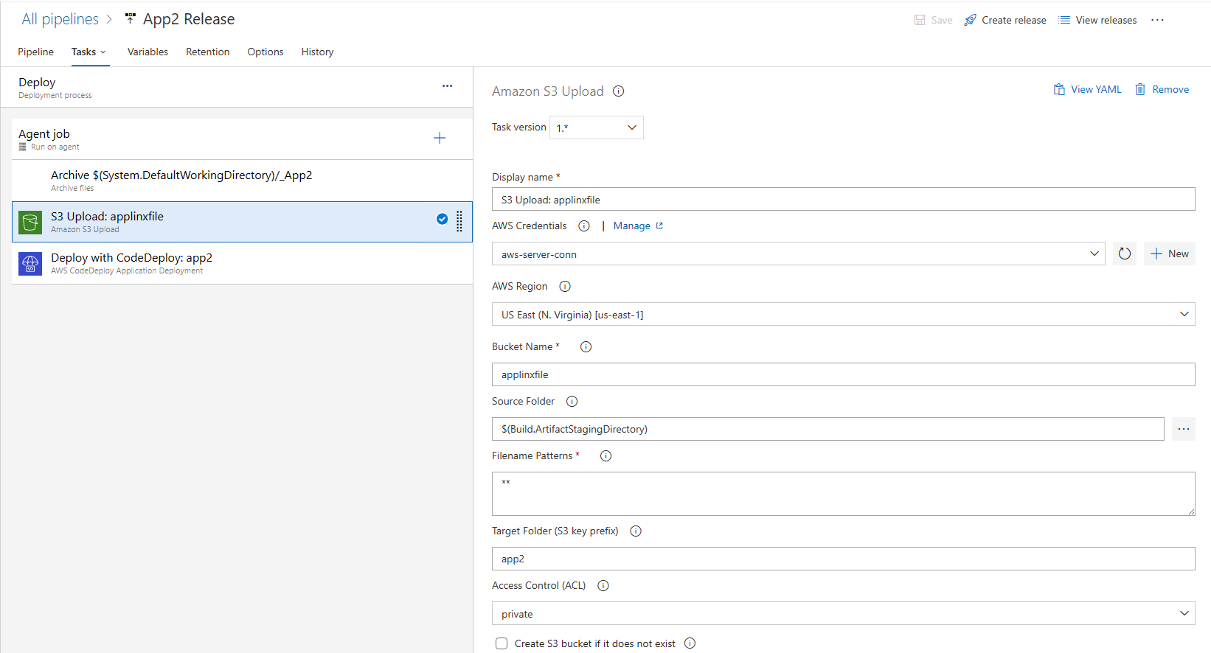The width and height of the screenshot is (1211, 653).
Task: Click Create release label
Action: pos(1014,20)
